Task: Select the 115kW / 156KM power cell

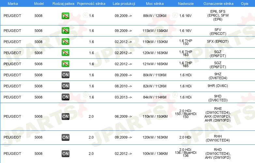Action: pyautogui.click(x=155, y=31)
